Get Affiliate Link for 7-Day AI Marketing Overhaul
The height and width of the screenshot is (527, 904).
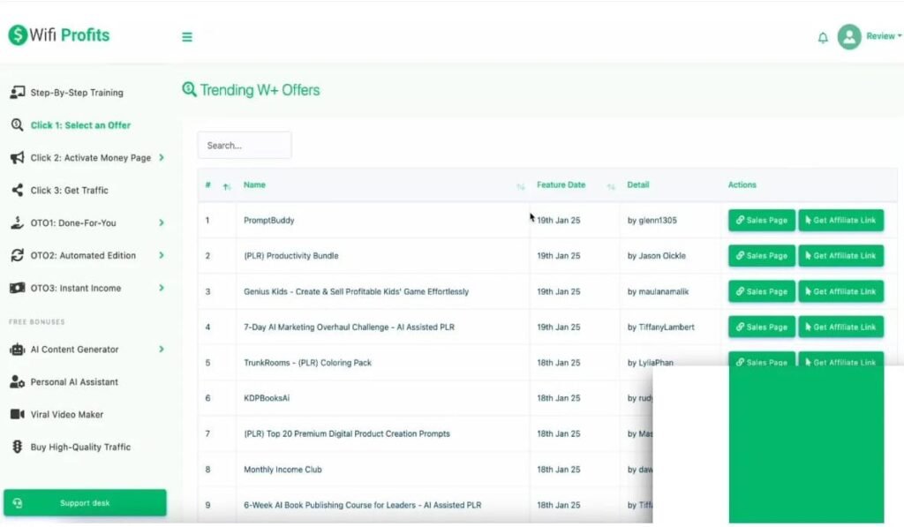pos(841,327)
